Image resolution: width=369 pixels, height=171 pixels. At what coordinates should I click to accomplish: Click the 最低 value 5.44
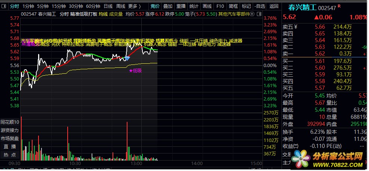[320, 110]
